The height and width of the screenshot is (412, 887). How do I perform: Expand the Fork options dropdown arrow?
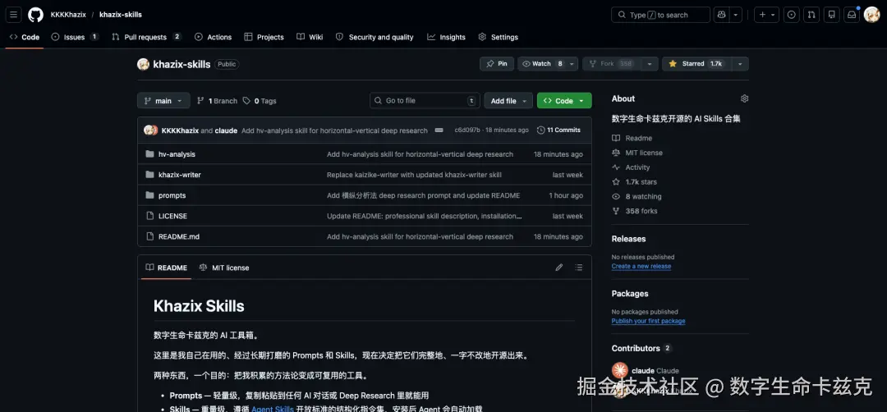coord(649,64)
